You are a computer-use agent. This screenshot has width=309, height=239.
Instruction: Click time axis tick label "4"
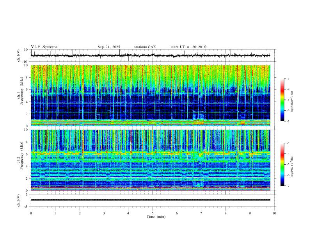(x=128, y=213)
